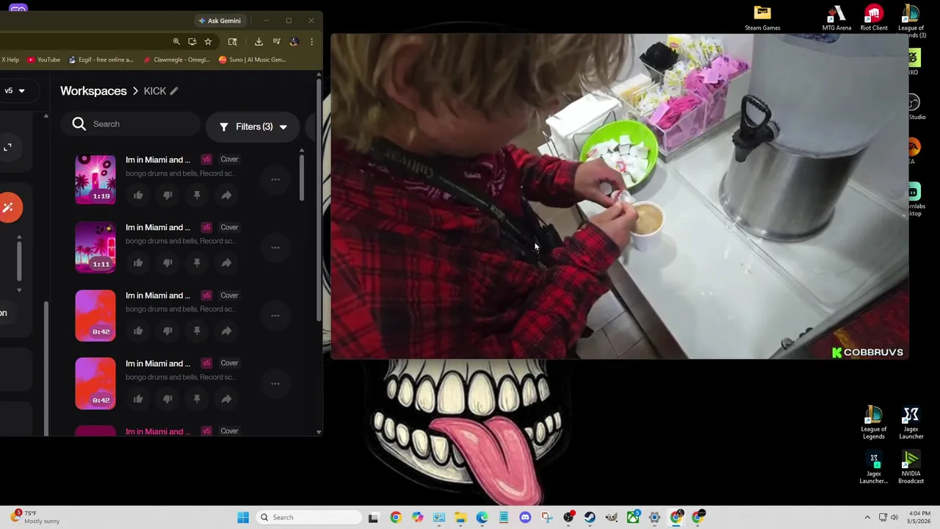This screenshot has width=940, height=529.
Task: Show hidden system tray icons
Action: (867, 517)
